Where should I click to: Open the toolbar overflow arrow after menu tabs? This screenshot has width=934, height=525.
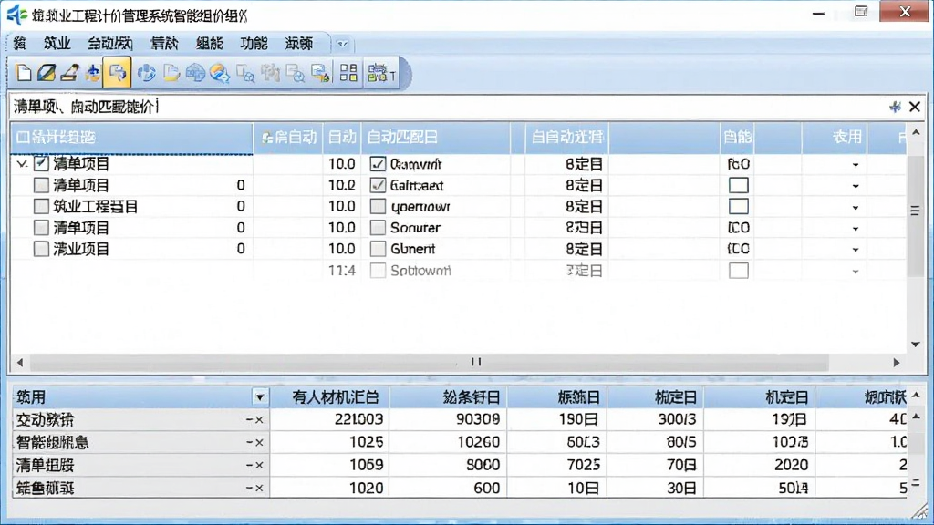coord(342,44)
